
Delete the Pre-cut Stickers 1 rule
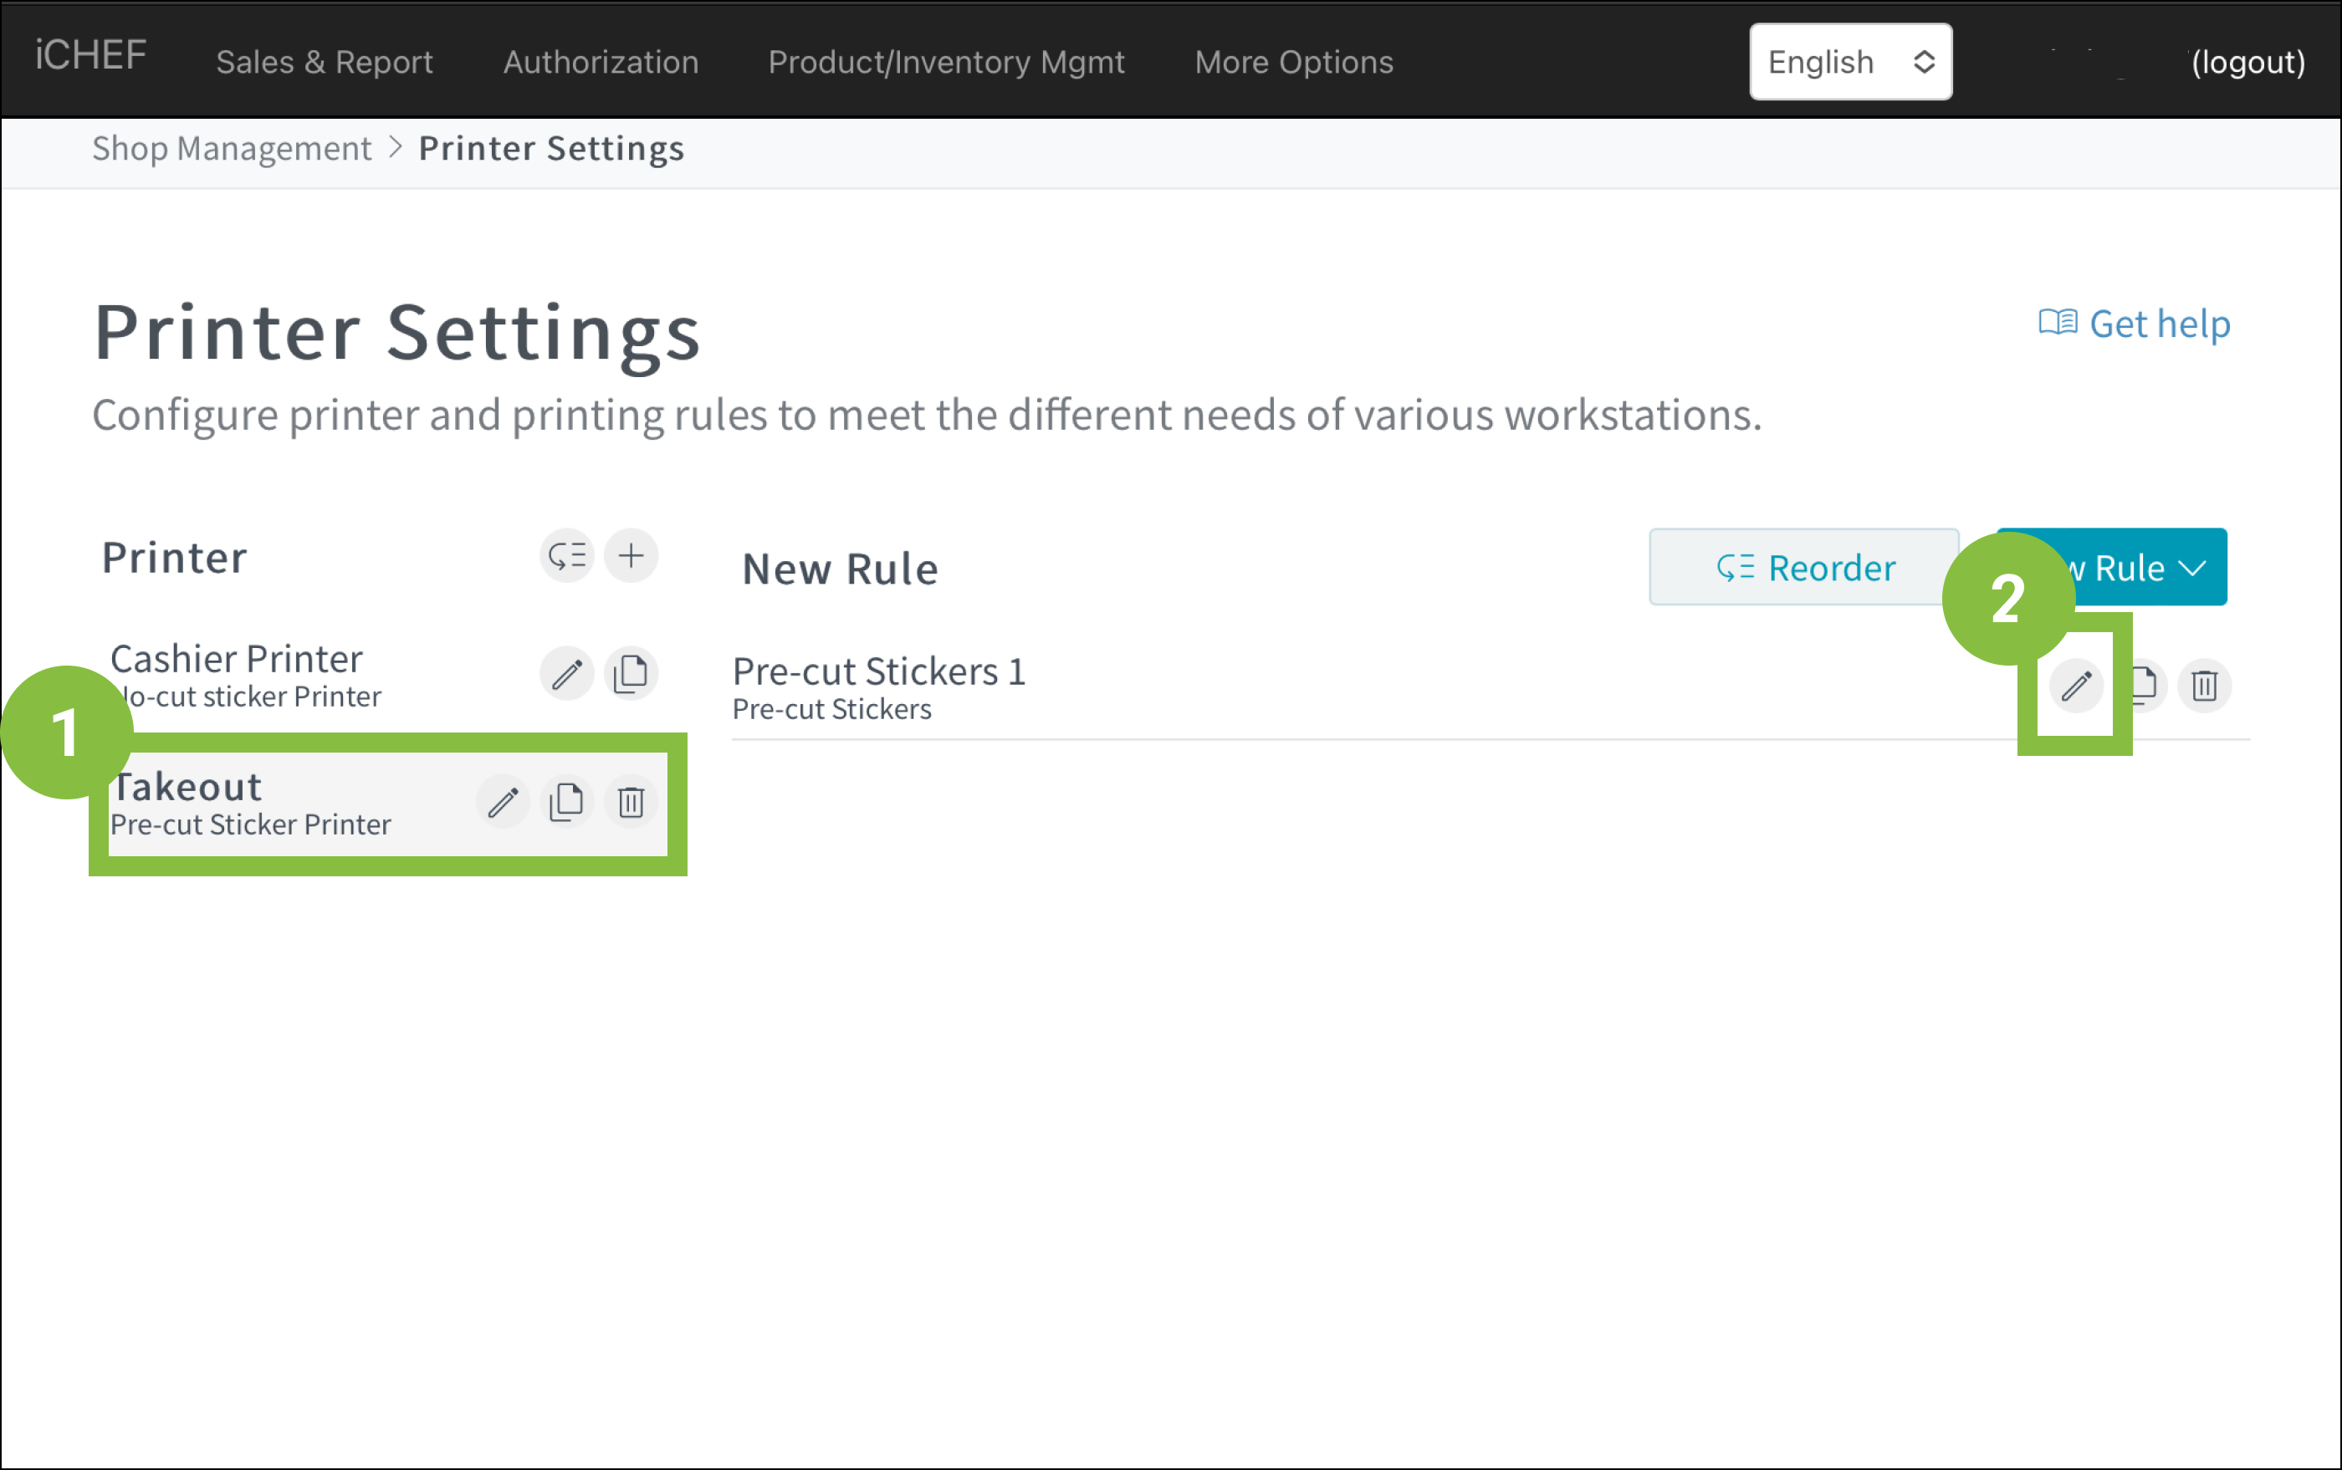click(2204, 686)
